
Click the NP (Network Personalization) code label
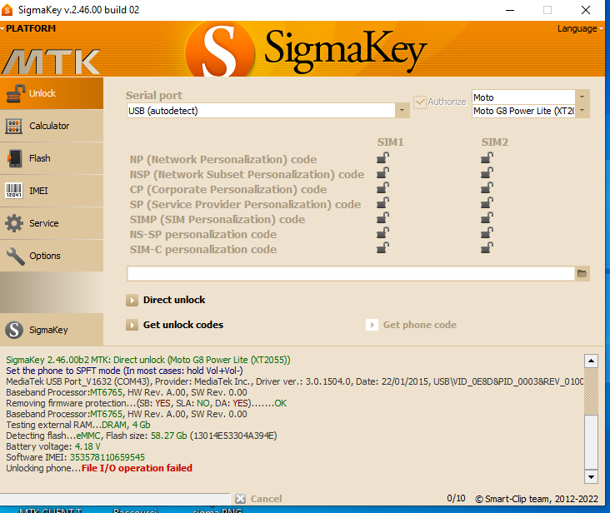223,159
